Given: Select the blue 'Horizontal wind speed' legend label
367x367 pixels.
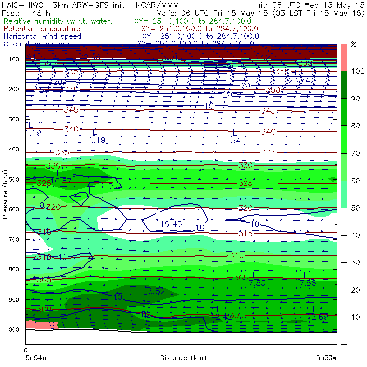Looking at the screenshot, I should [43, 36].
